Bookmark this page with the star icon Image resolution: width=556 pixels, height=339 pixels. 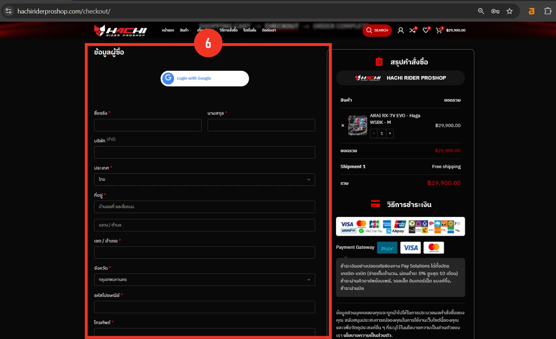coord(509,11)
